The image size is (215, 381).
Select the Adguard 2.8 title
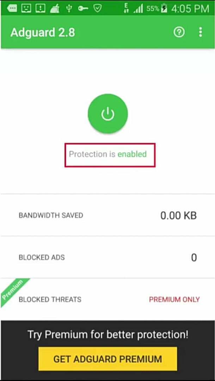[42, 32]
